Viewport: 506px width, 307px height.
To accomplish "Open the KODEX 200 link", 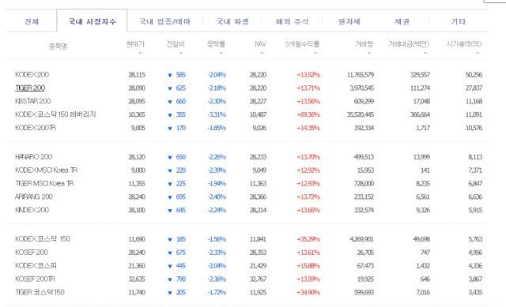I will click(32, 75).
